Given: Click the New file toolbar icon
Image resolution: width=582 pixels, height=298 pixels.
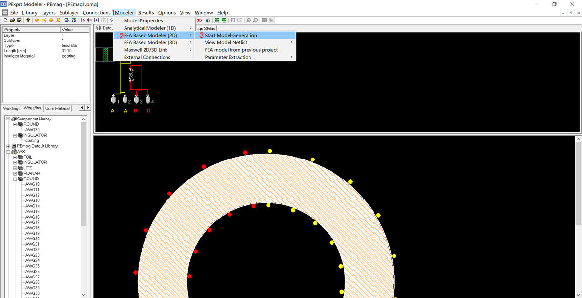Looking at the screenshot, I should pos(5,20).
